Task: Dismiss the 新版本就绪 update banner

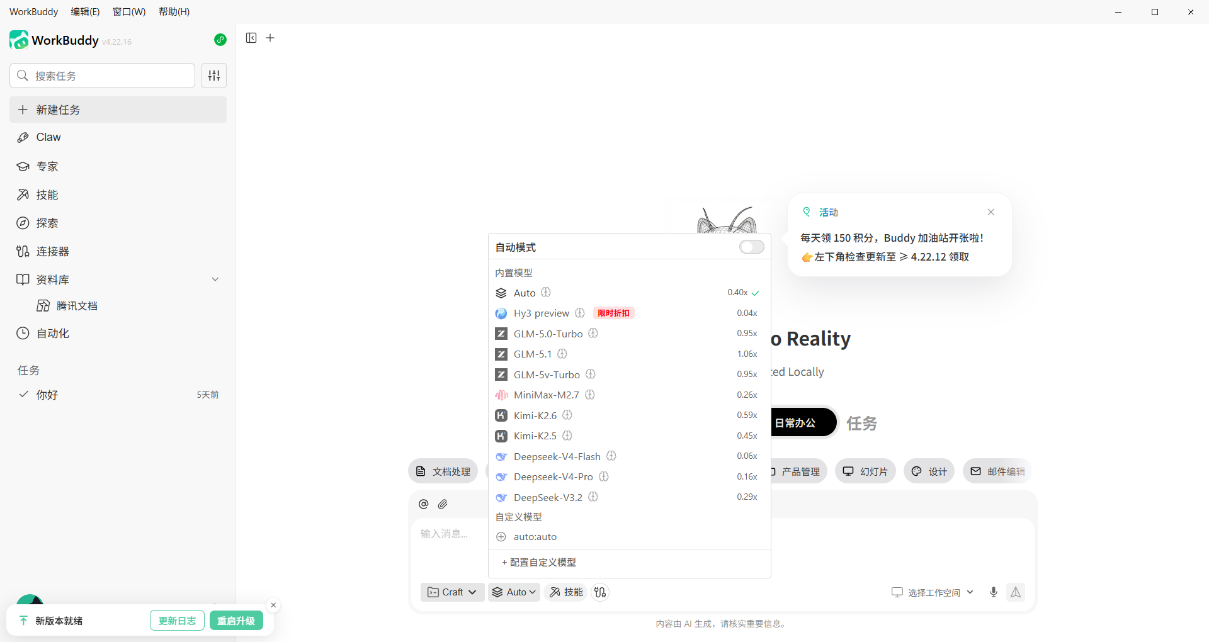Action: click(x=273, y=605)
